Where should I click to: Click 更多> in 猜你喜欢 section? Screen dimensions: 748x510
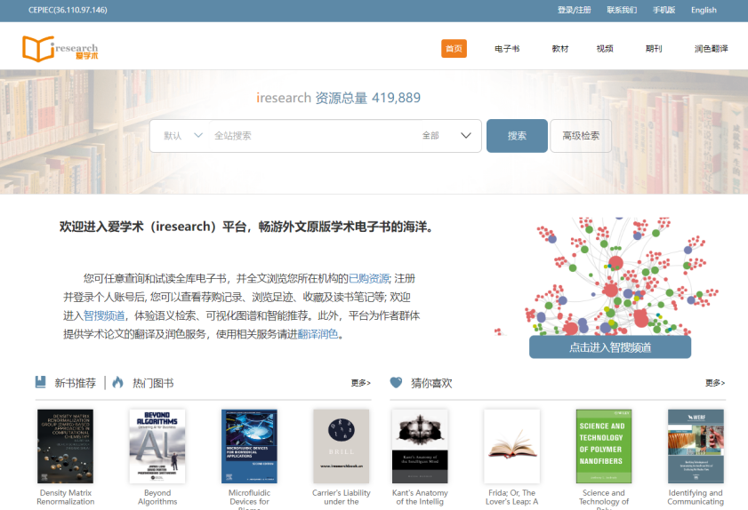[x=715, y=383]
